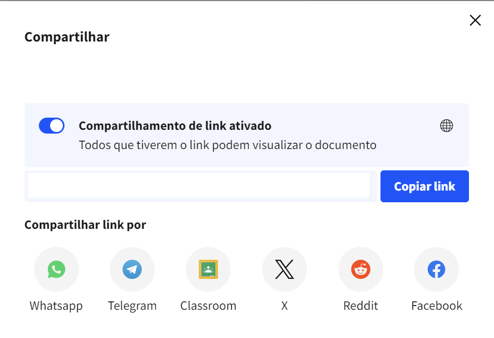Click the "Facebook" text label

click(x=436, y=306)
